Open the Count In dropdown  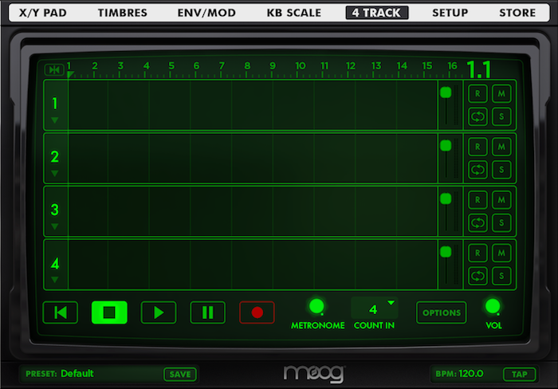pyautogui.click(x=375, y=308)
